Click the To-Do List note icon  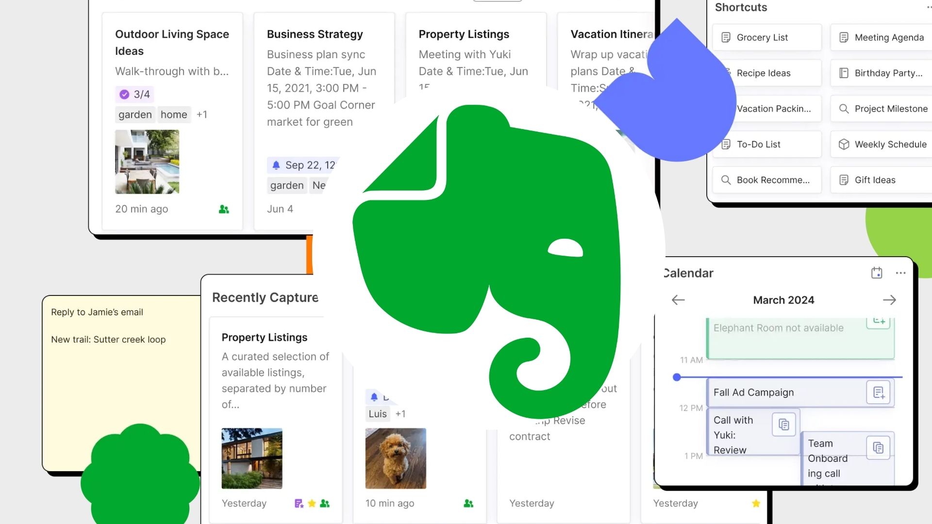(x=726, y=145)
